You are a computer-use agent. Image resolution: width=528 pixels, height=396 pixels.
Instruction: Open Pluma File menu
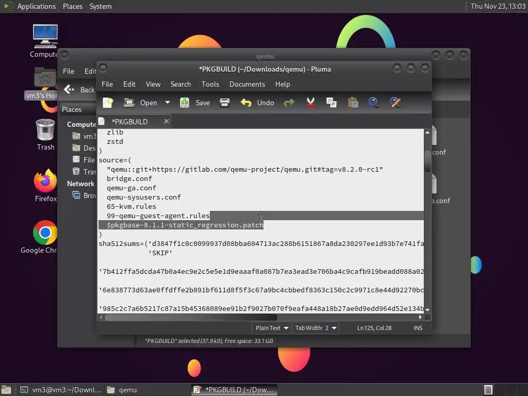pos(107,84)
